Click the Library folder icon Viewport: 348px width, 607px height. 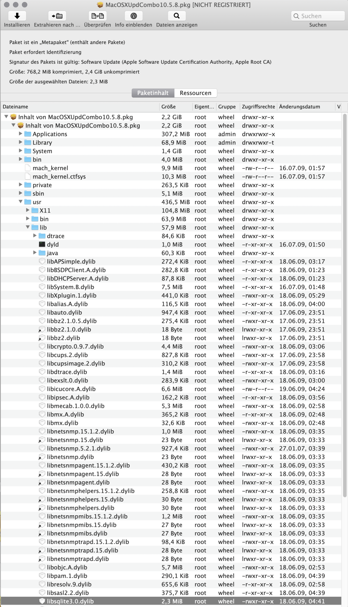pos(28,142)
